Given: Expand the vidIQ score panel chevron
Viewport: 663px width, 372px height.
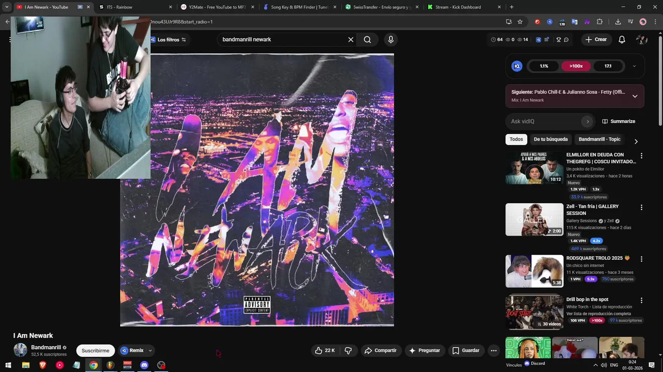Looking at the screenshot, I should [x=634, y=66].
